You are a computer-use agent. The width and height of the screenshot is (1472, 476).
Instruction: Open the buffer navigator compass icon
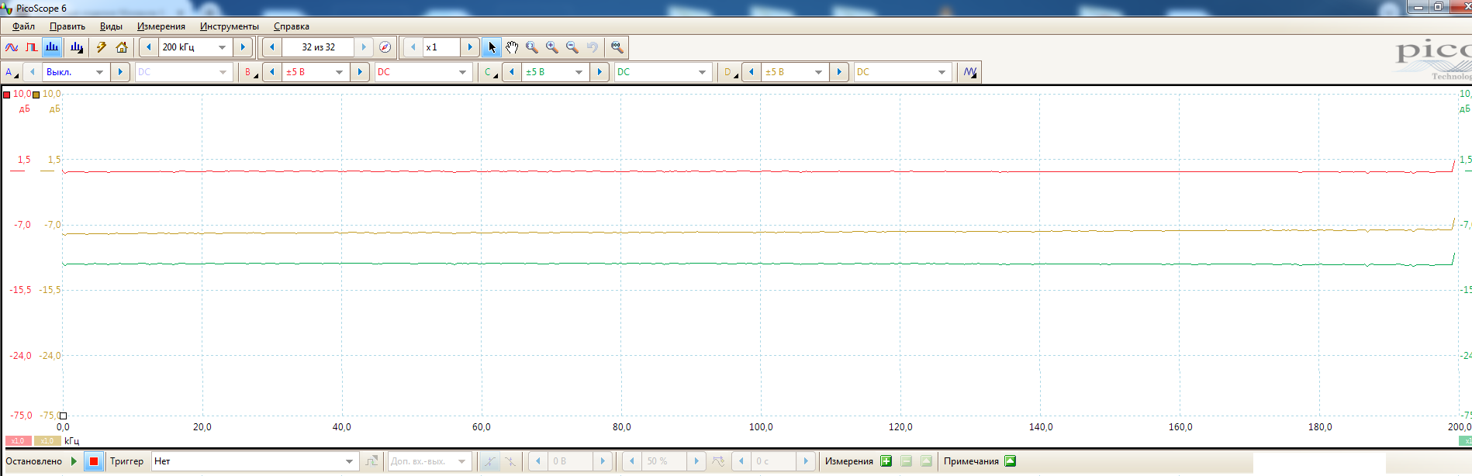click(385, 47)
